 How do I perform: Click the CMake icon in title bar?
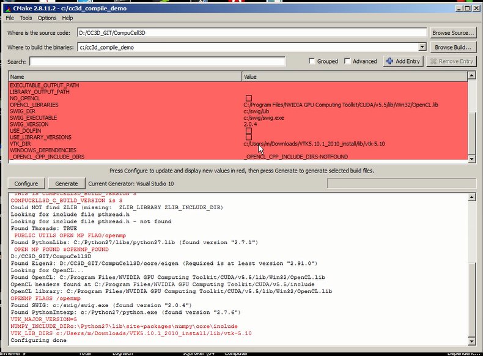pos(7,7)
